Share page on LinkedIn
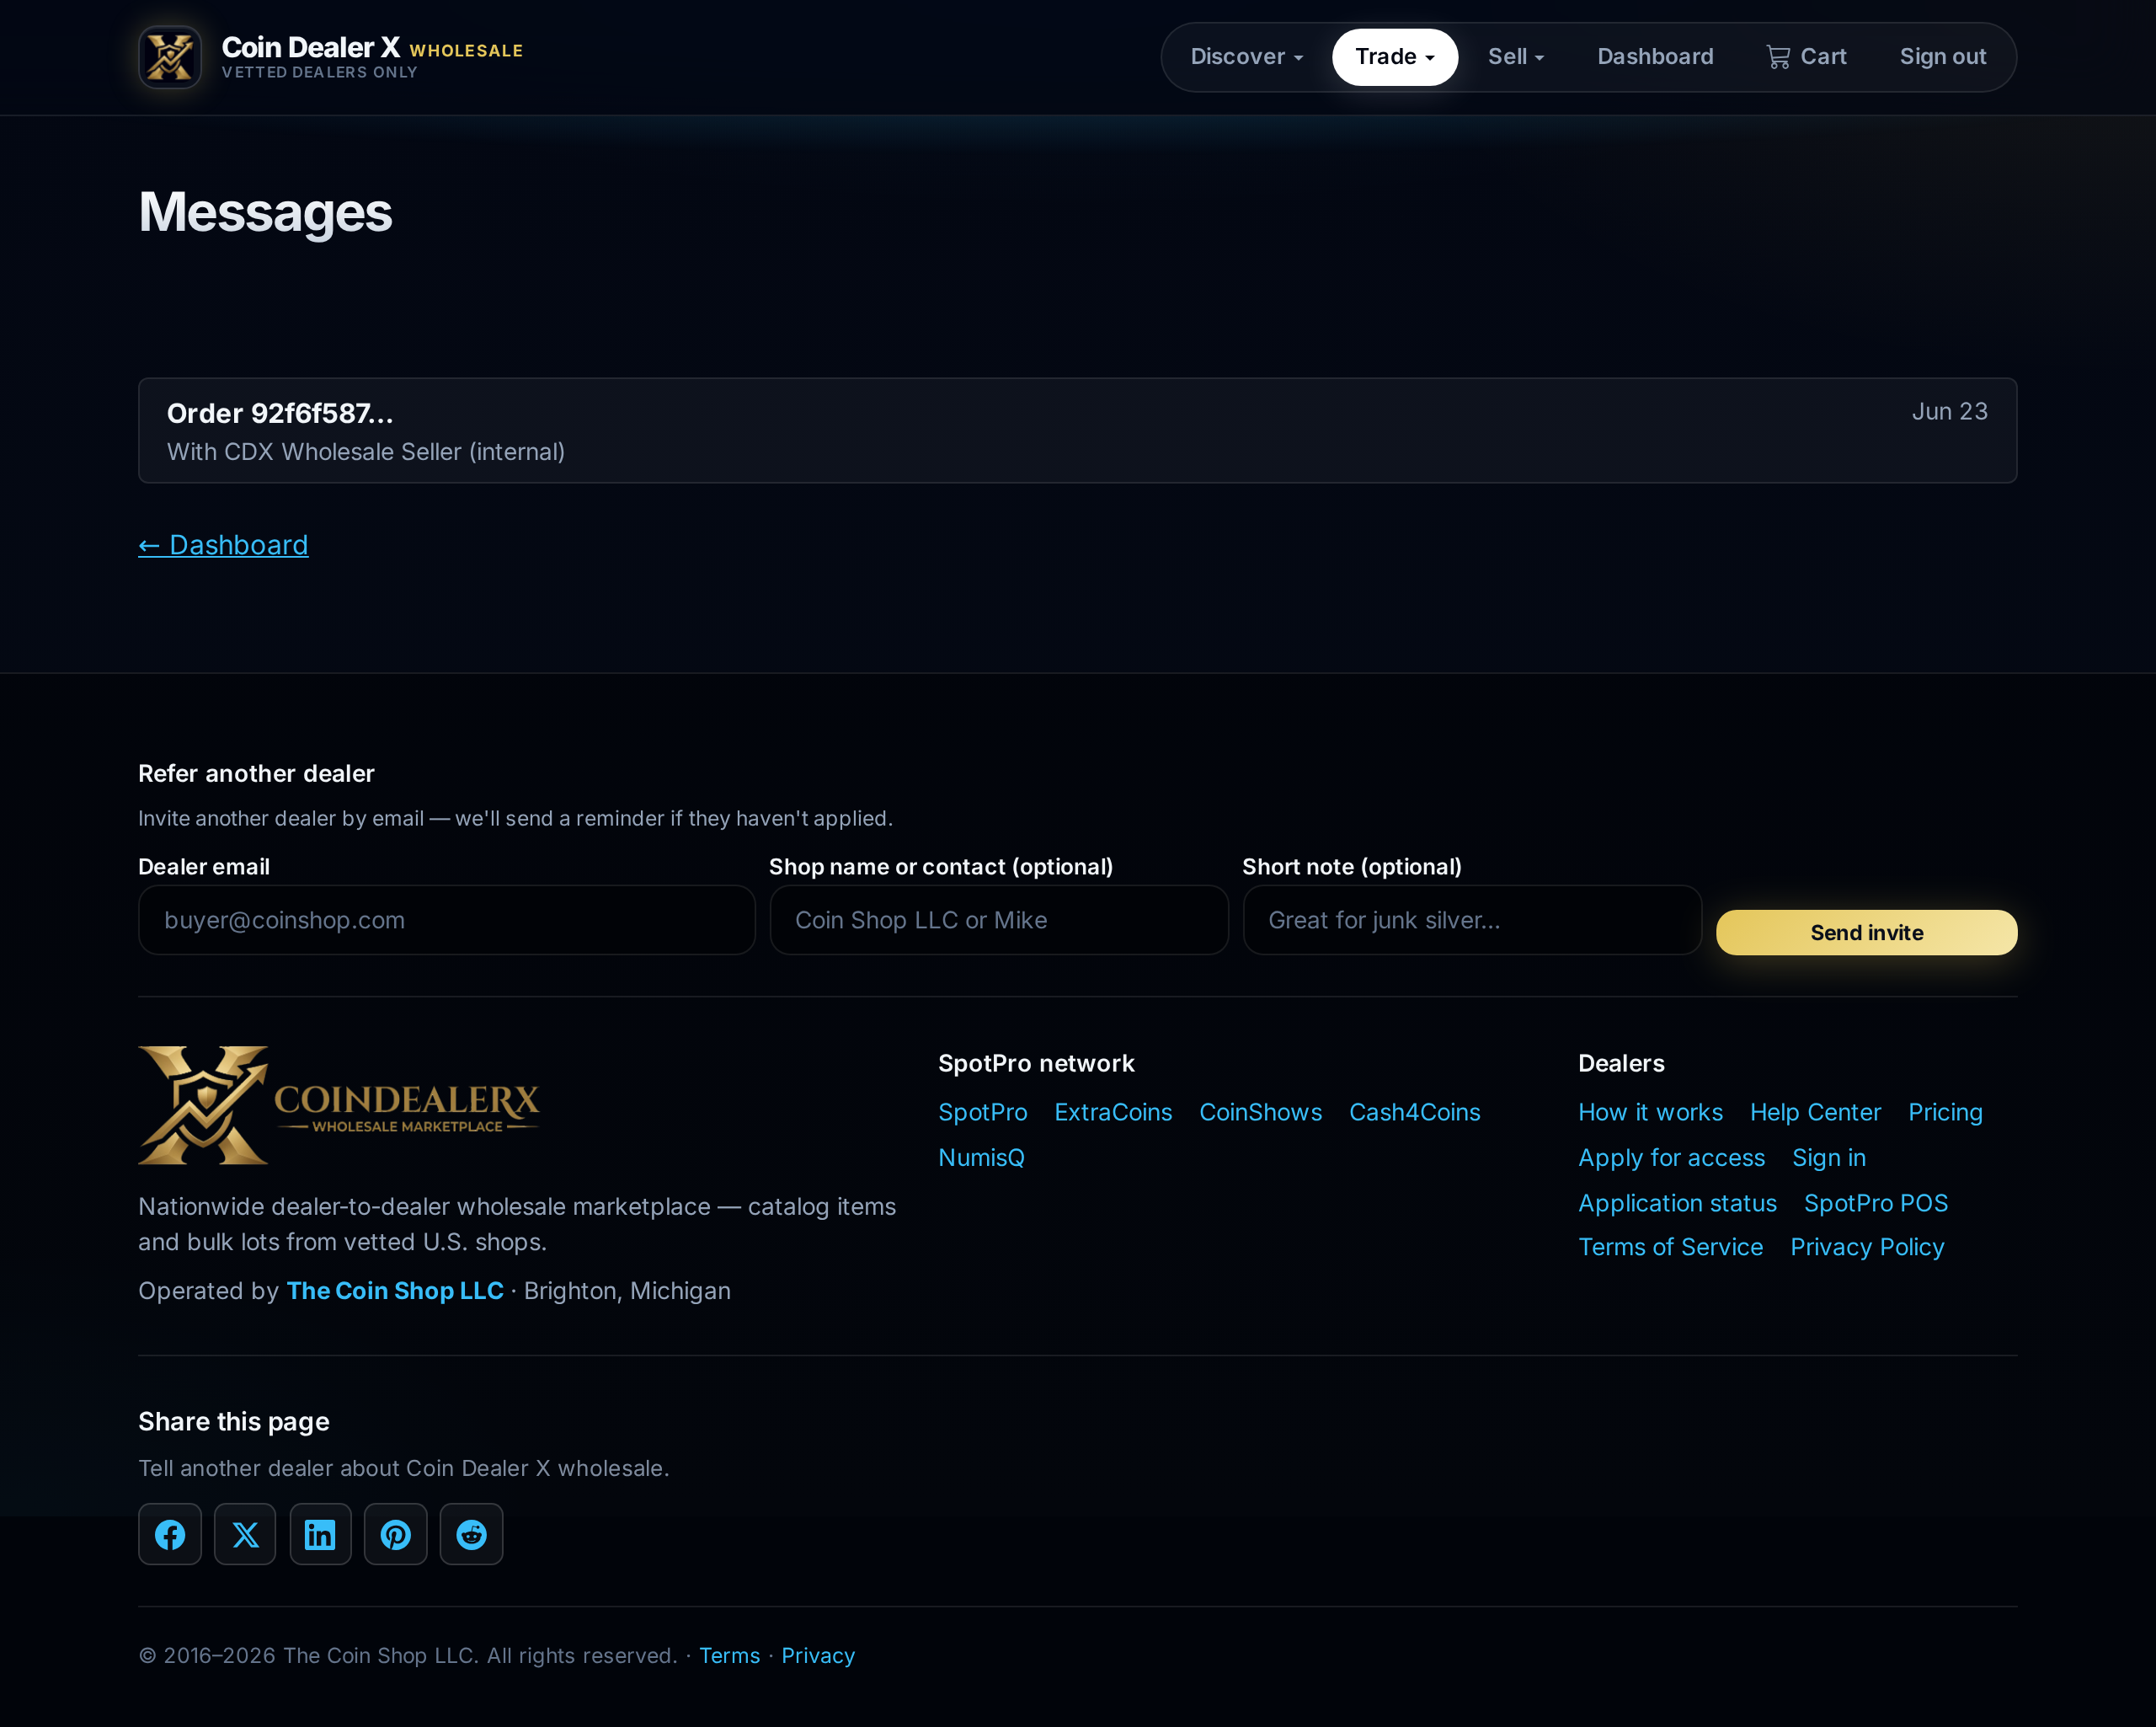 click(x=320, y=1534)
